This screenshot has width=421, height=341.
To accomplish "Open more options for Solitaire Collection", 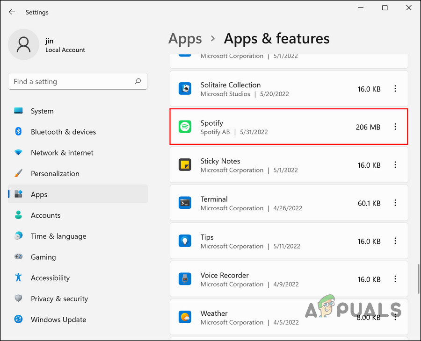I will 395,89.
